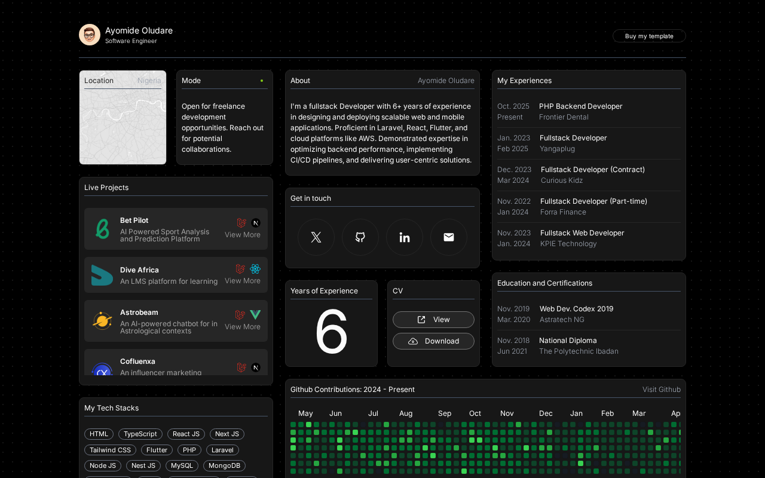Click the CV View button
The image size is (765, 478).
click(x=433, y=320)
